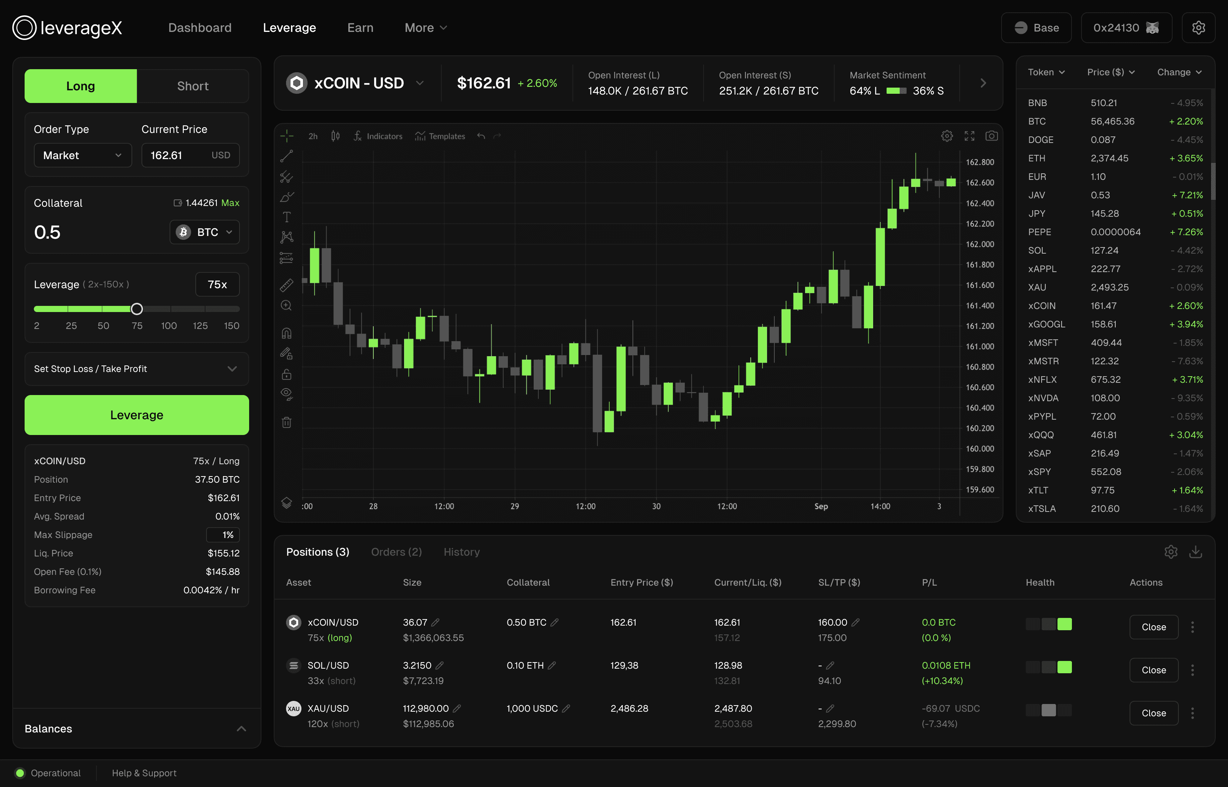
Task: Click the chart screenshot camera icon
Action: pos(991,136)
